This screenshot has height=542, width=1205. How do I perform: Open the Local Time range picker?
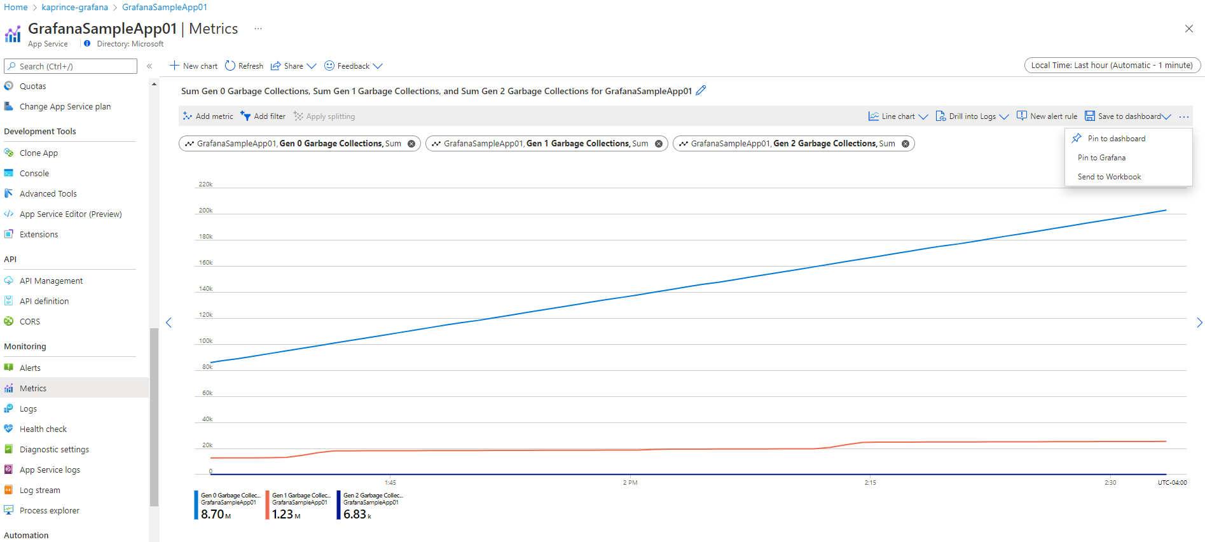point(1112,66)
